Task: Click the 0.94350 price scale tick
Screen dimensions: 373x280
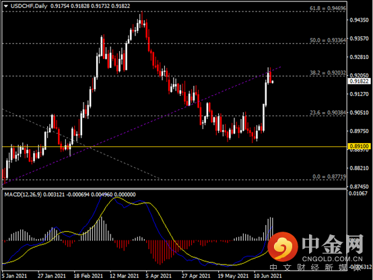Action: [x=360, y=20]
